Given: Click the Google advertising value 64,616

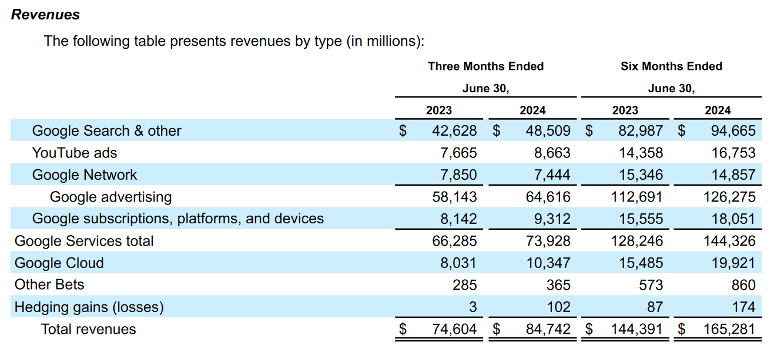Looking at the screenshot, I should 548,197.
